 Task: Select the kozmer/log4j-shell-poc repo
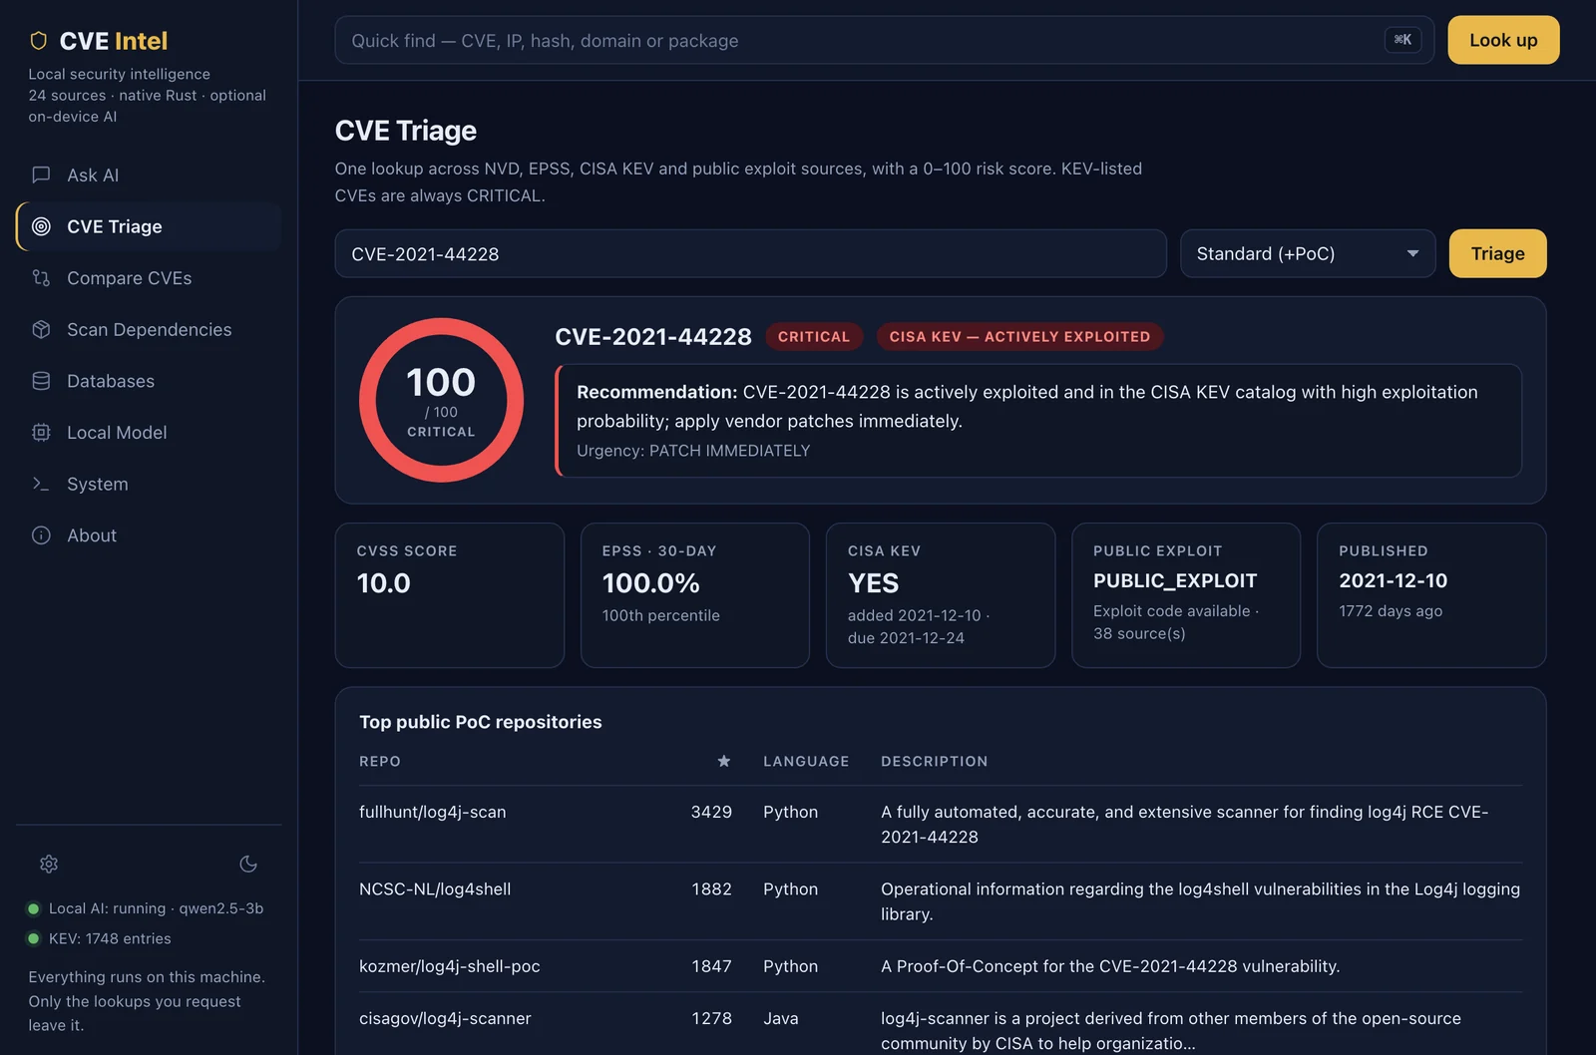tap(449, 966)
